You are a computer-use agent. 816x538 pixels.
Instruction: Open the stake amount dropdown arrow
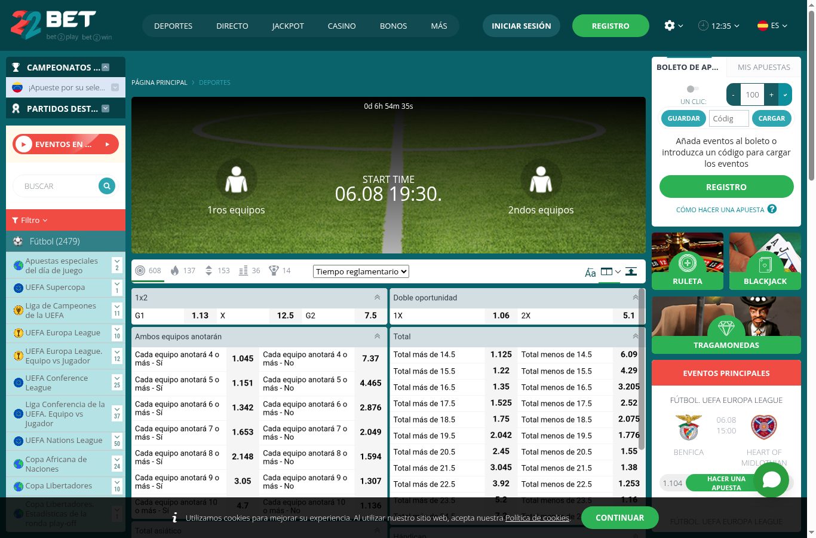(785, 94)
